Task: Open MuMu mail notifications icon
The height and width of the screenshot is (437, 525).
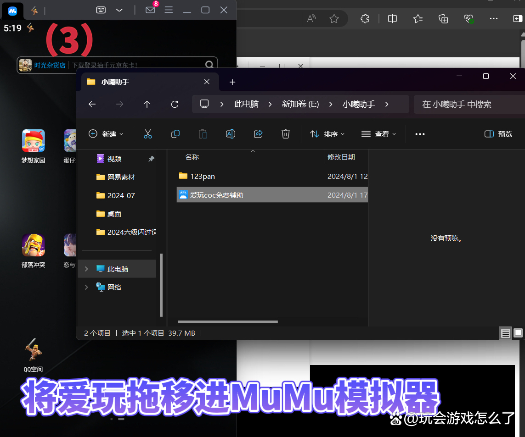Action: tap(150, 10)
